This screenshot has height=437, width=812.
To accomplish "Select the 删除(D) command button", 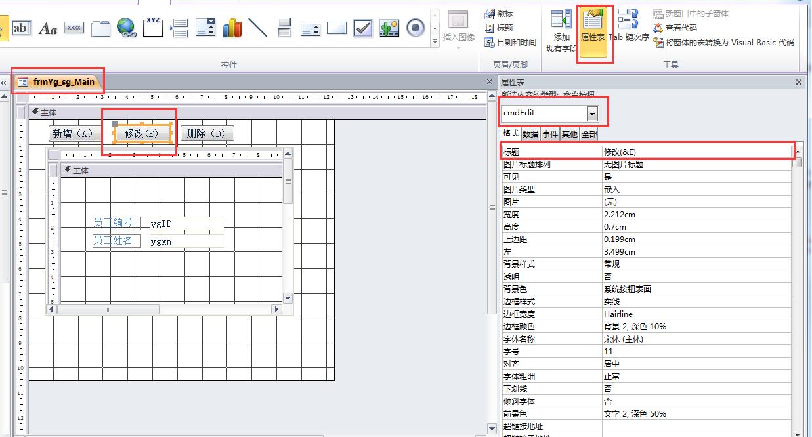I will [x=207, y=133].
